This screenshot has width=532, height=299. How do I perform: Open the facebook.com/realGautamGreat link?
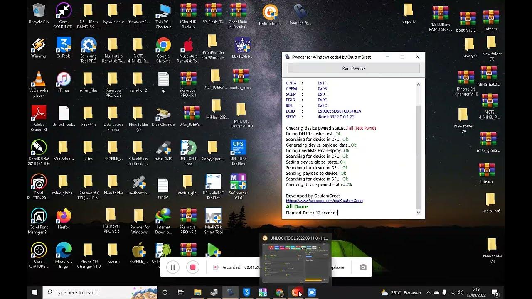(324, 201)
